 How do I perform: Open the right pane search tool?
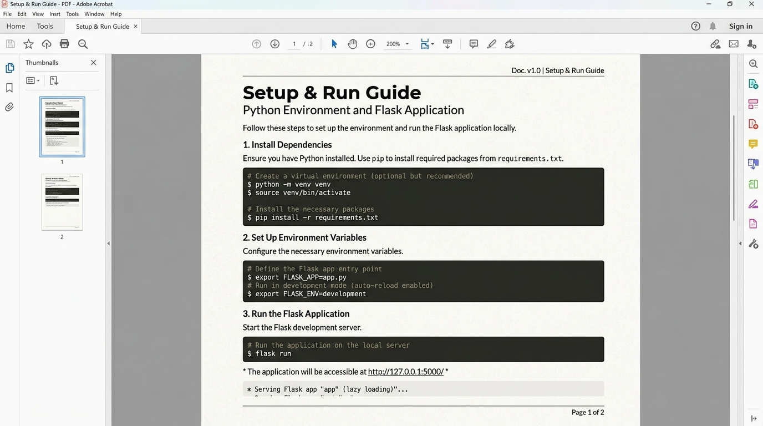753,64
